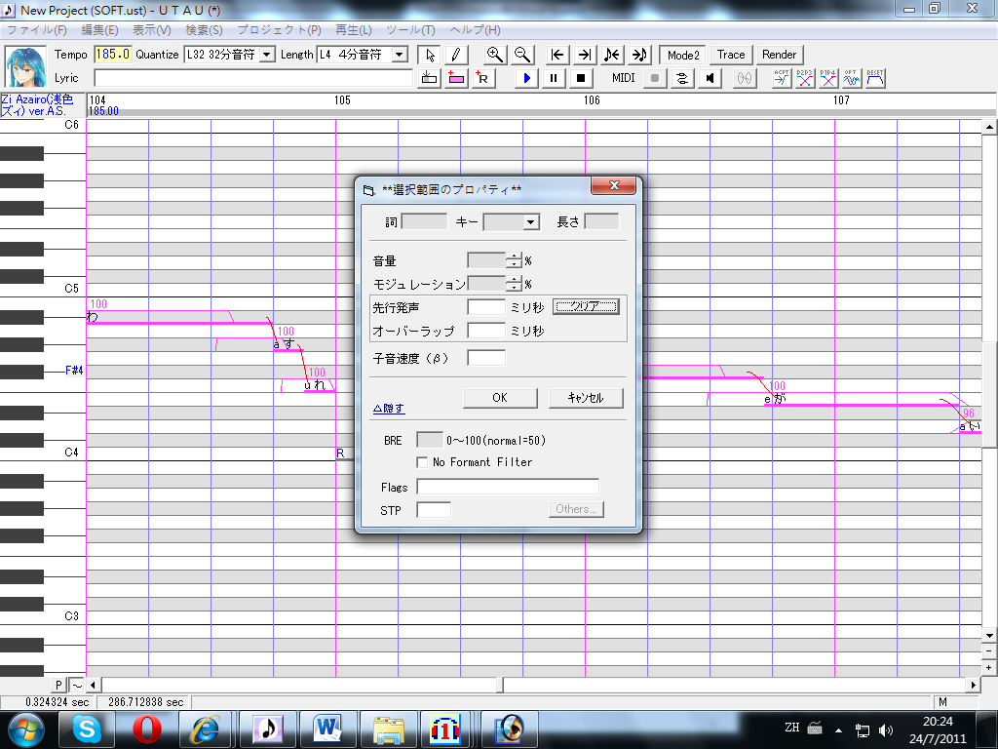Viewport: 998px width, 749px height.
Task: Click the zoom out magnifier icon
Action: tap(522, 55)
